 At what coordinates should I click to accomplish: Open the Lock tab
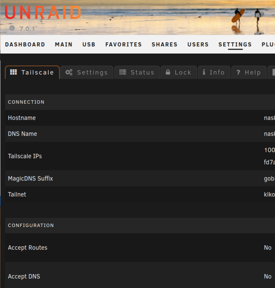[x=179, y=72]
